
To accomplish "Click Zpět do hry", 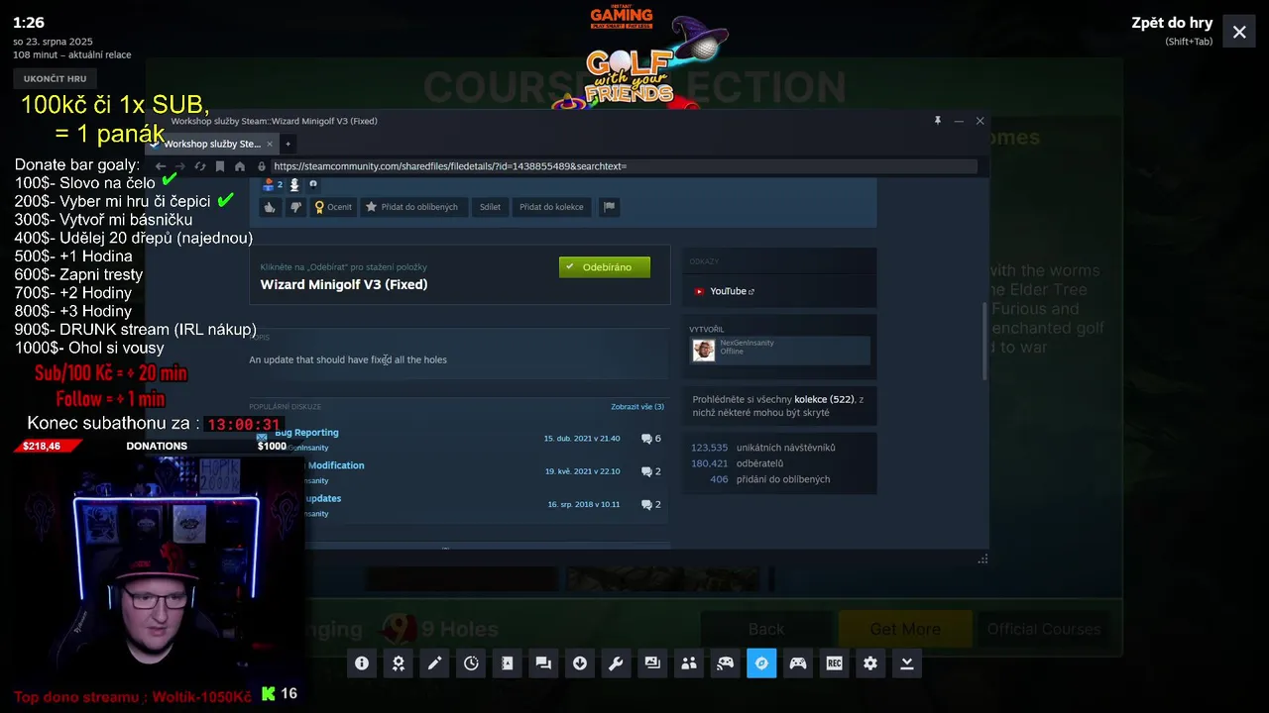I will [1172, 23].
